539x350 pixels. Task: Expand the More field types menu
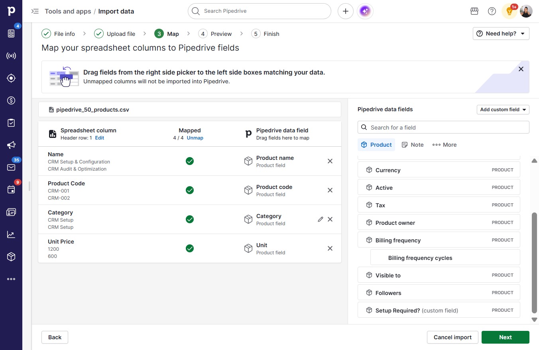(445, 145)
